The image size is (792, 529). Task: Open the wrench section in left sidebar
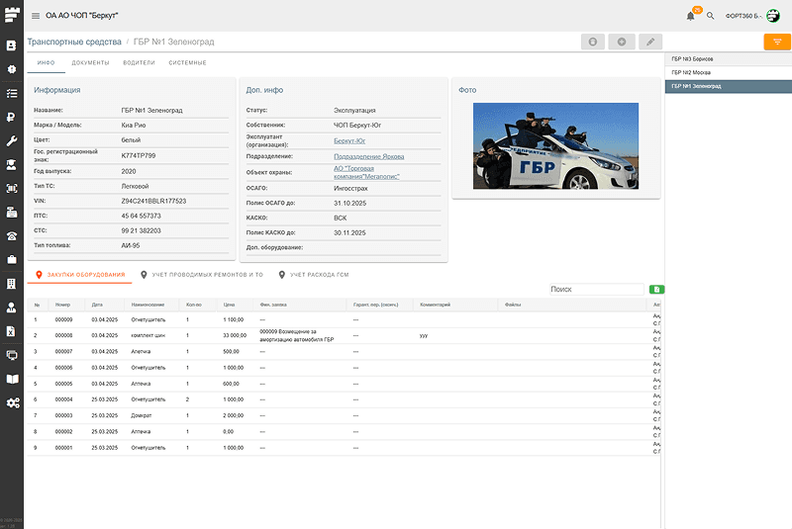point(12,141)
